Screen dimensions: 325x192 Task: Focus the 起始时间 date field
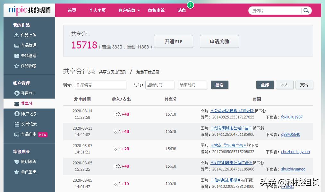159,85
